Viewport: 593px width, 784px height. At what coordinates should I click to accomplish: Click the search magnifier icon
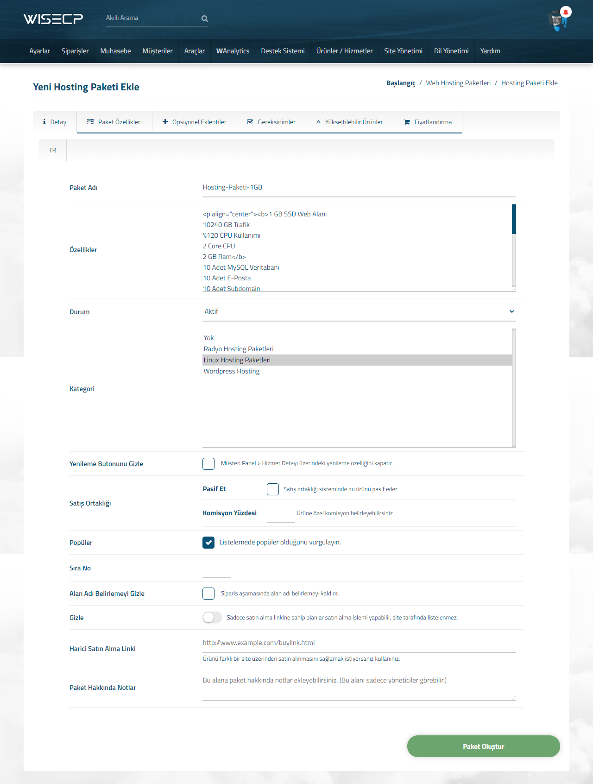[205, 19]
